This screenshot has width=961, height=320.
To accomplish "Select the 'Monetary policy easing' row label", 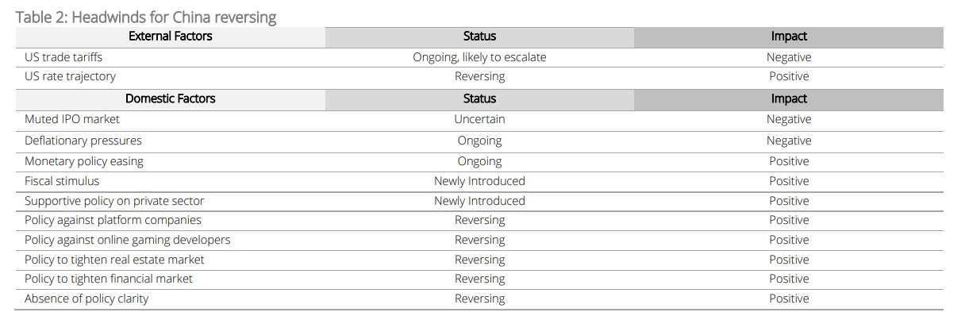I will pos(84,161).
